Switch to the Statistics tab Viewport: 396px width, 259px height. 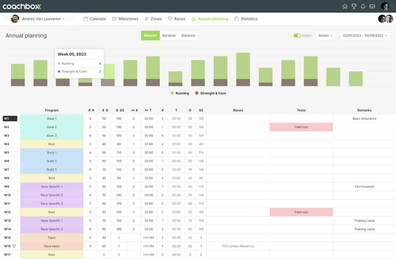click(x=246, y=19)
